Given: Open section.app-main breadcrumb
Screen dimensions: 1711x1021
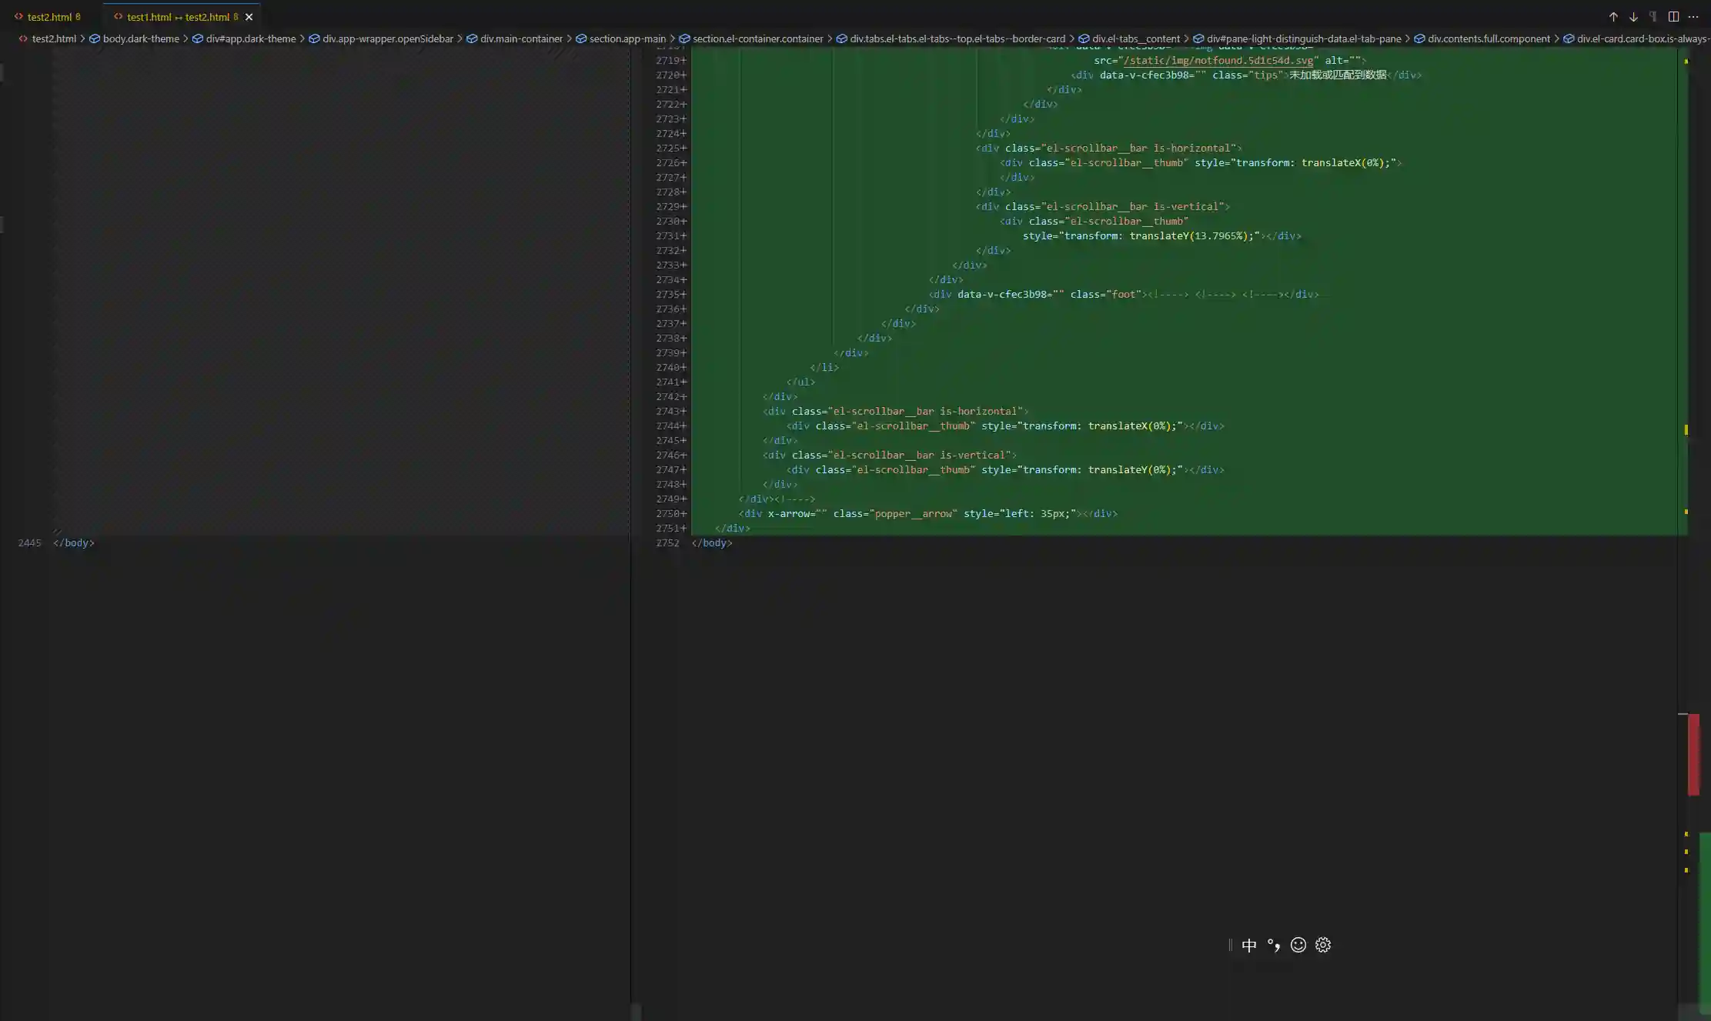Looking at the screenshot, I should pyautogui.click(x=627, y=38).
